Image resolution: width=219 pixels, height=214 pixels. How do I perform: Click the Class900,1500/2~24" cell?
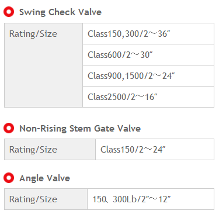tap(148, 76)
